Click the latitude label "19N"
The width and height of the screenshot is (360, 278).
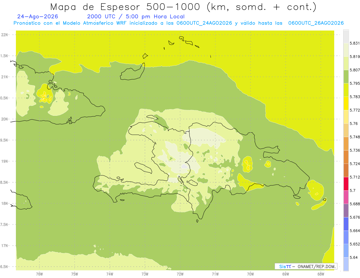(5, 161)
